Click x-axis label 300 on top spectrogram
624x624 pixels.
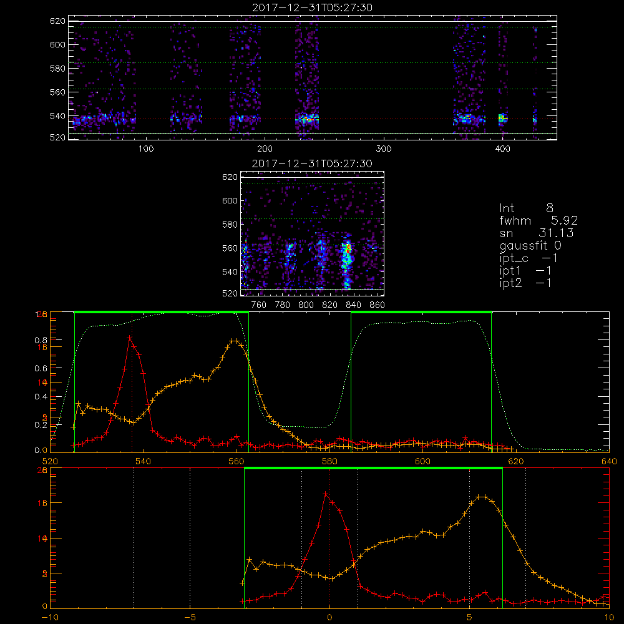(x=384, y=149)
